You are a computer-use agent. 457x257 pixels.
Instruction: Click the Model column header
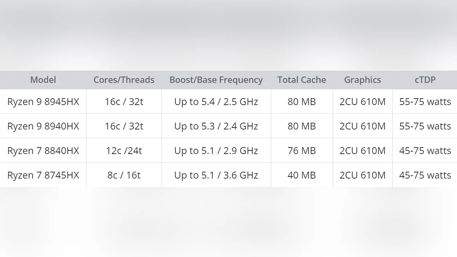pos(43,80)
